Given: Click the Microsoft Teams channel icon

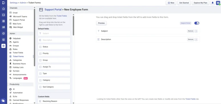Looking at the screenshot, I should 10,16.
